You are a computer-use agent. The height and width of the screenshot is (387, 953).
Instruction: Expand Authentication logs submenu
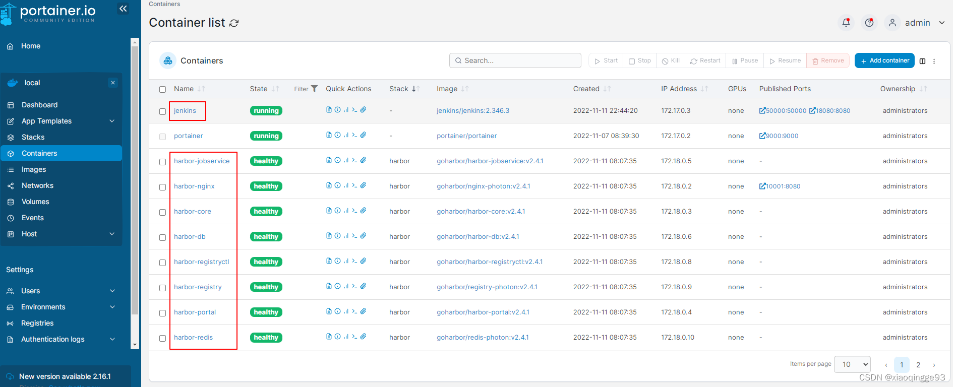112,339
